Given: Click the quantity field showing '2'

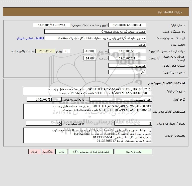Looking at the screenshot, I should click(x=133, y=124).
